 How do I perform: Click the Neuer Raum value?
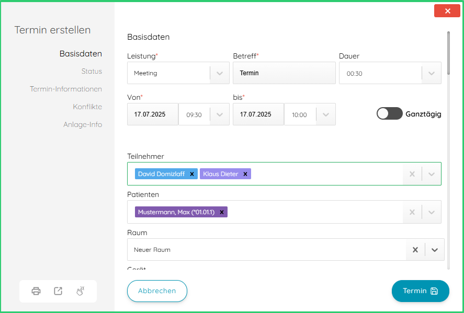point(152,250)
